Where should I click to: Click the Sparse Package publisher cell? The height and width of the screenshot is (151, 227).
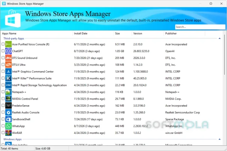point(175,119)
